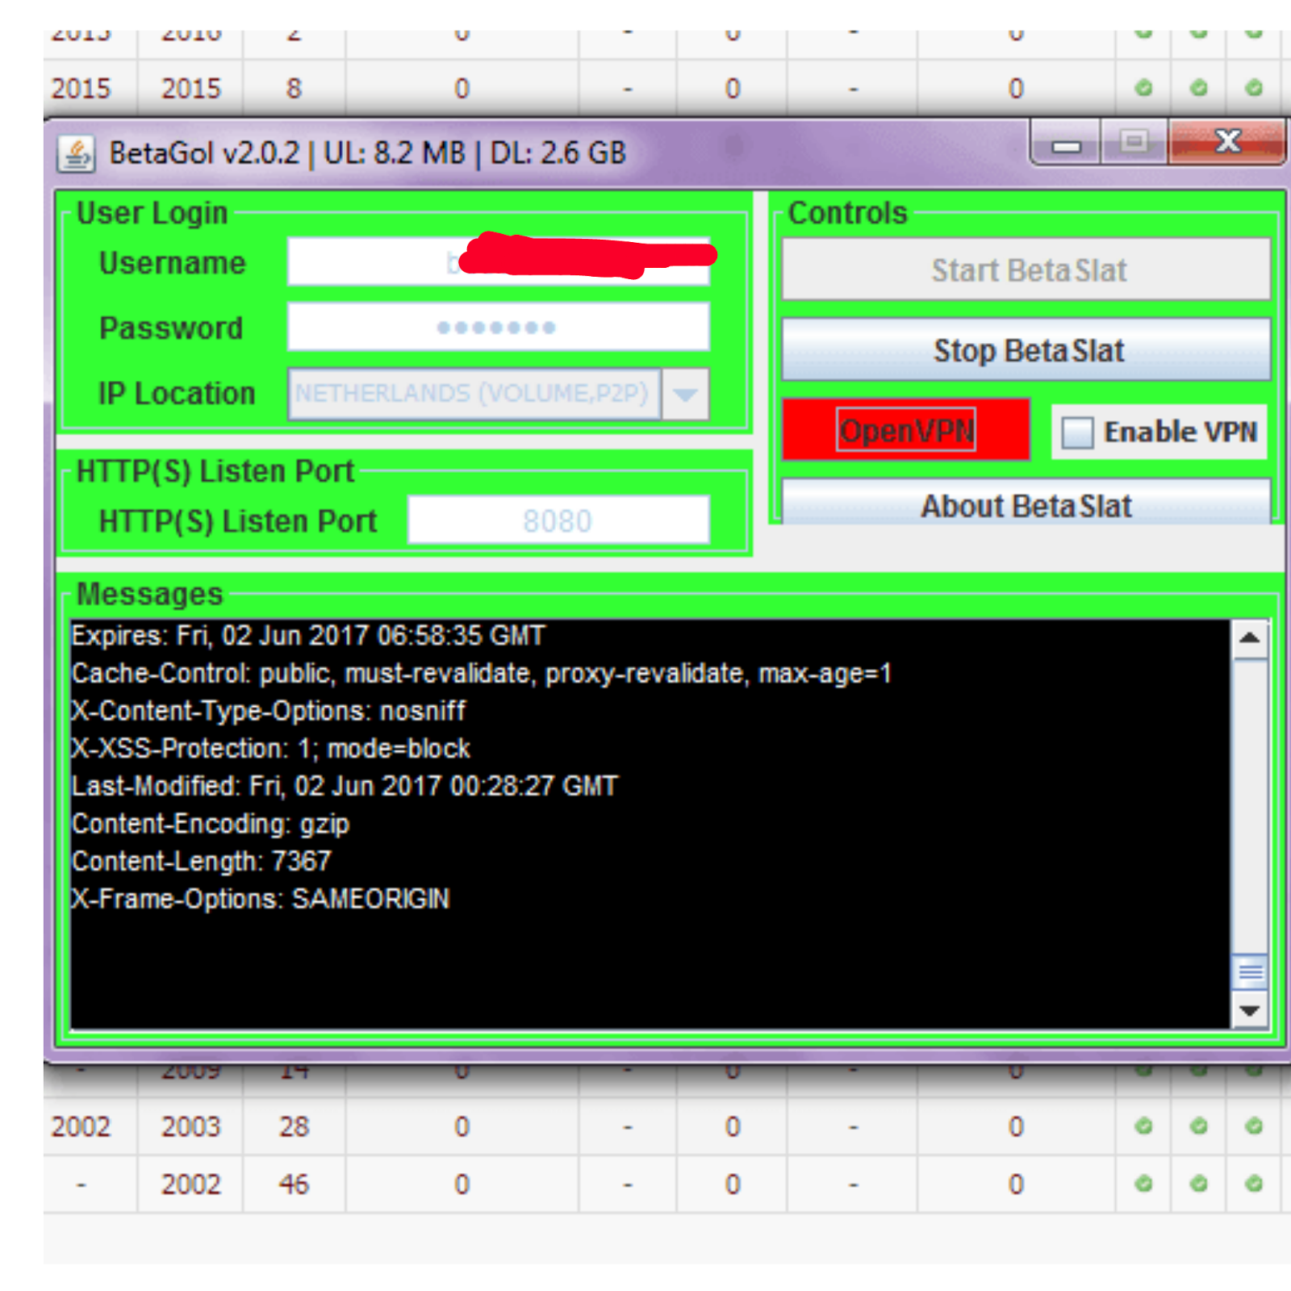
Task: Click the 'Content-Length: 7367' line
Action: (x=201, y=861)
